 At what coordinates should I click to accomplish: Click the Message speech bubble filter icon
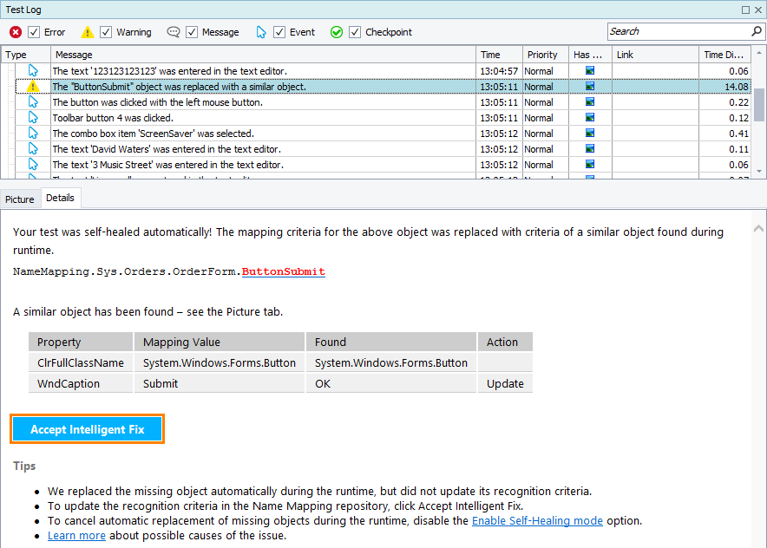coord(173,31)
